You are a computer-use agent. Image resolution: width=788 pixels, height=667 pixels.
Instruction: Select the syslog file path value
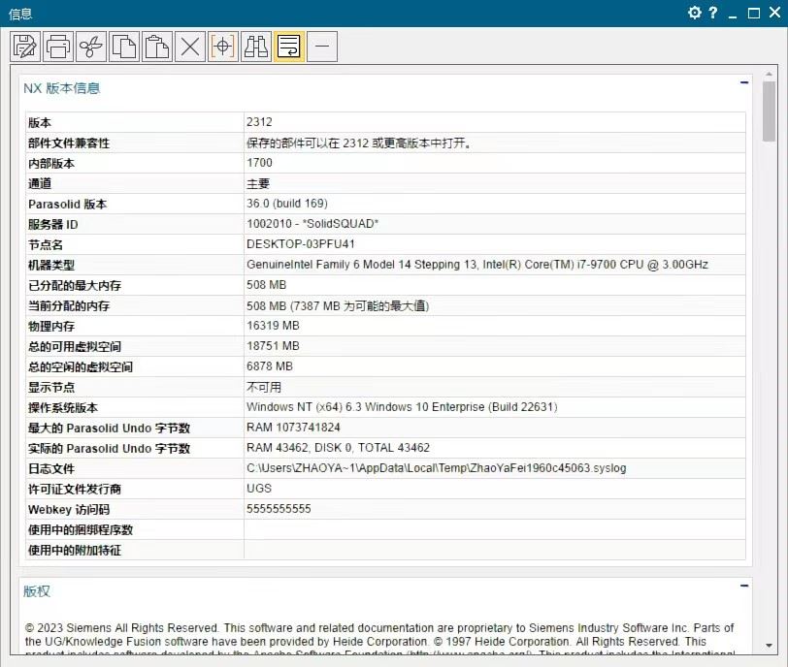[437, 468]
